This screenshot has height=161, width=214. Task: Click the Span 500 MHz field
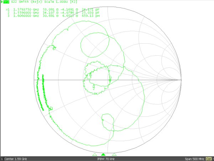(x=194, y=159)
